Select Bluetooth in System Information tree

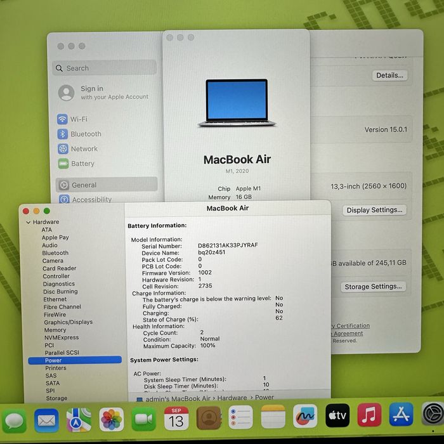tap(55, 253)
